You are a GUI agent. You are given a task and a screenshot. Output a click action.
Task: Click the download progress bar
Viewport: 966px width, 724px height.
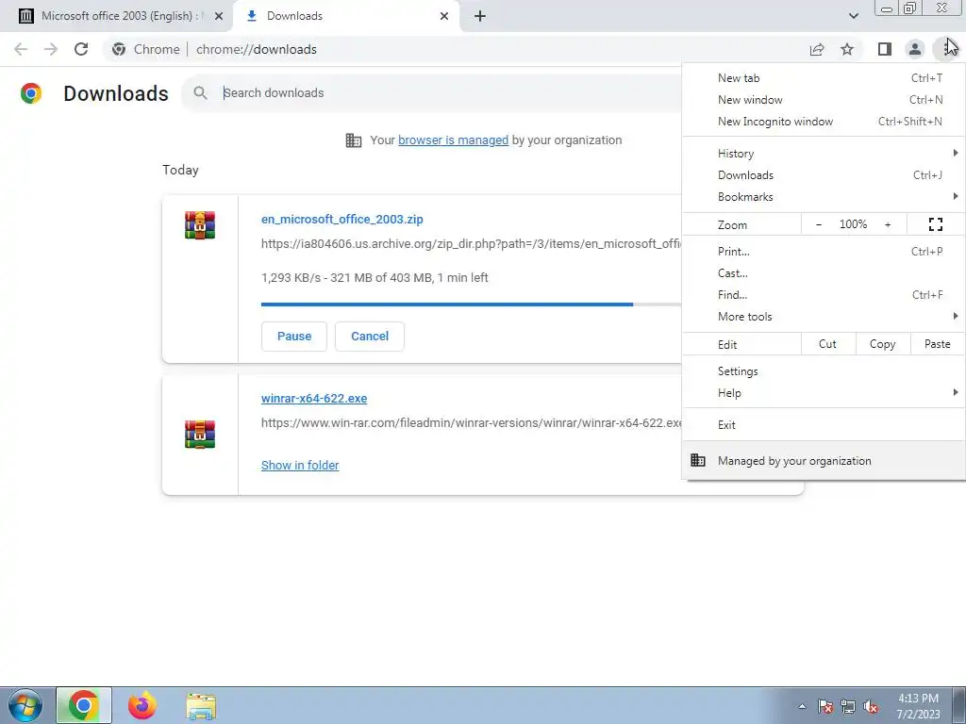click(x=472, y=304)
